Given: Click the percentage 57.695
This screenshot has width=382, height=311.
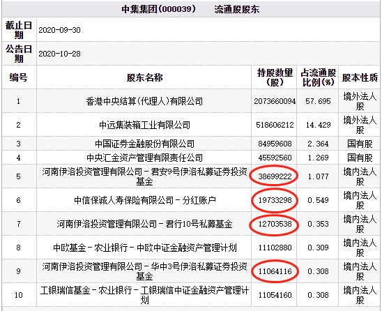Looking at the screenshot, I should click(x=318, y=101).
